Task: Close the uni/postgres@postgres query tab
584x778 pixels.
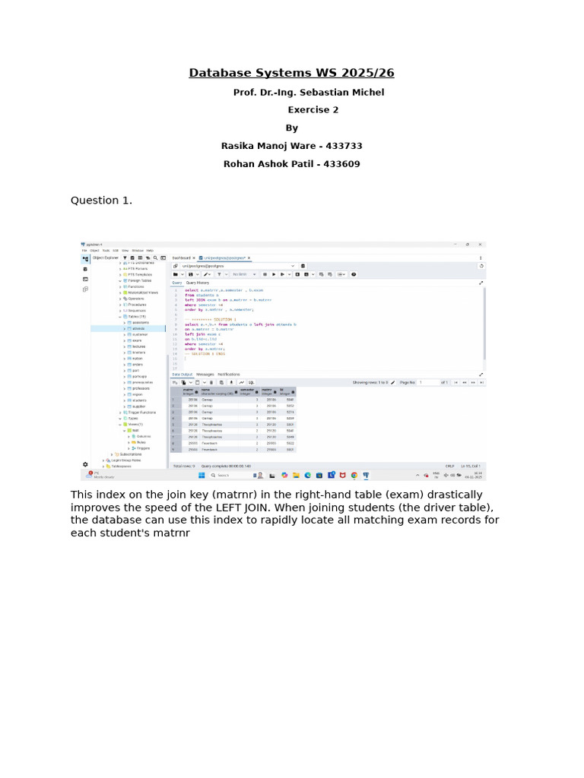Action: (249, 258)
